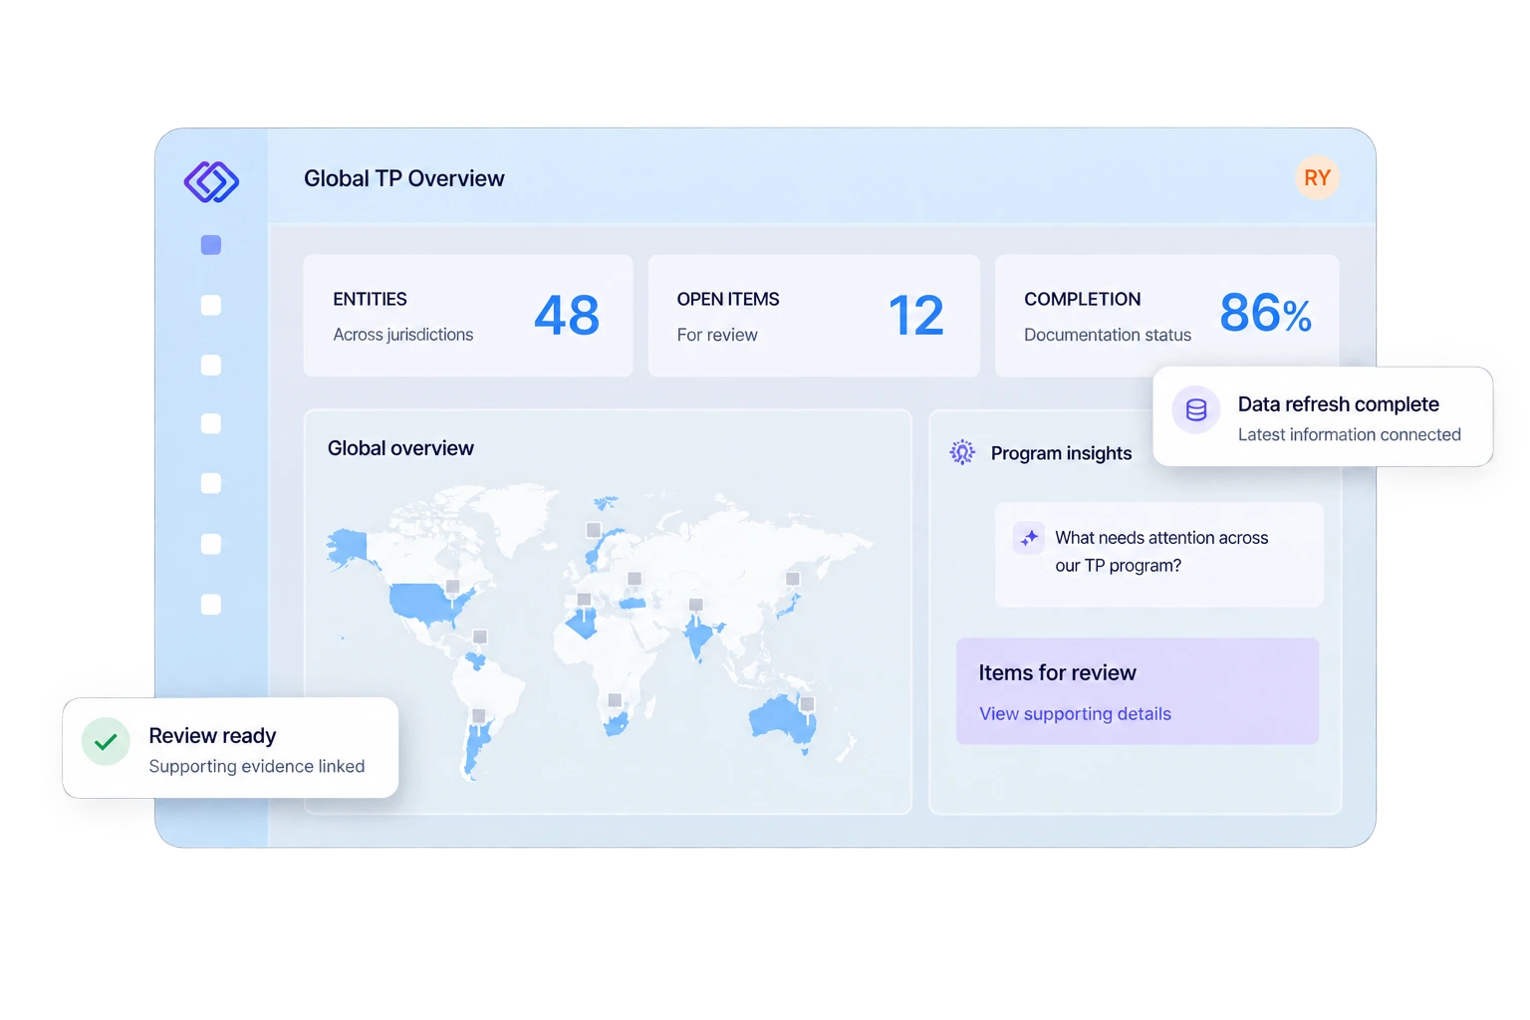Select the map marker over Argentina
This screenshot has height=1020, width=1530.
(x=479, y=716)
